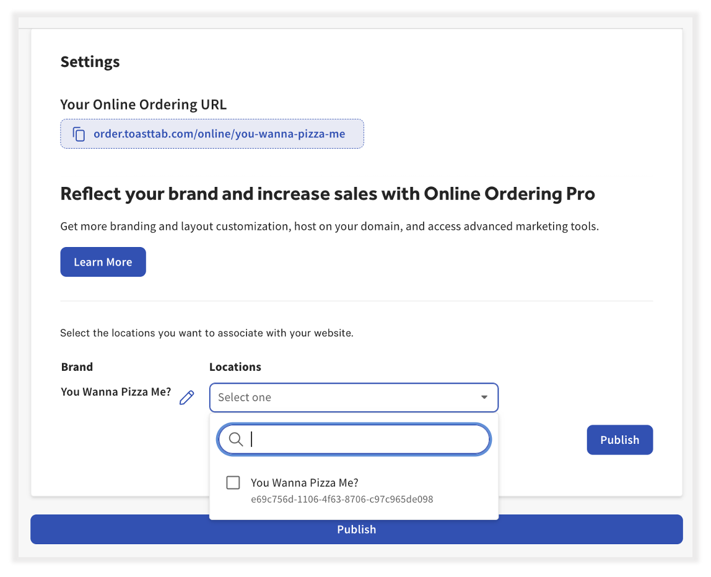Click the Publish button next to the dropdown
711x577 pixels.
coord(619,440)
